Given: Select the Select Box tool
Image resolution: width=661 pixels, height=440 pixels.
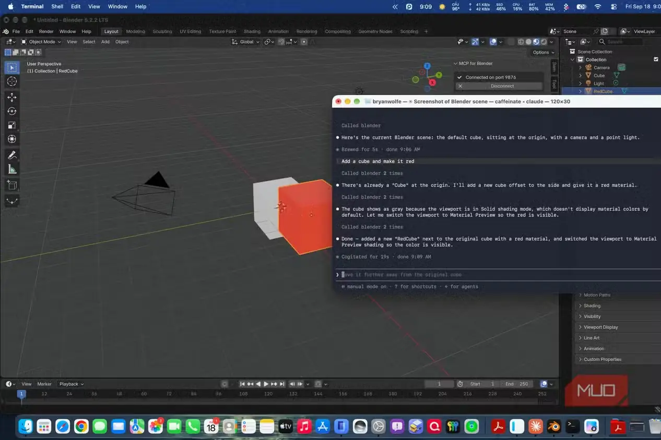Looking at the screenshot, I should [x=11, y=67].
